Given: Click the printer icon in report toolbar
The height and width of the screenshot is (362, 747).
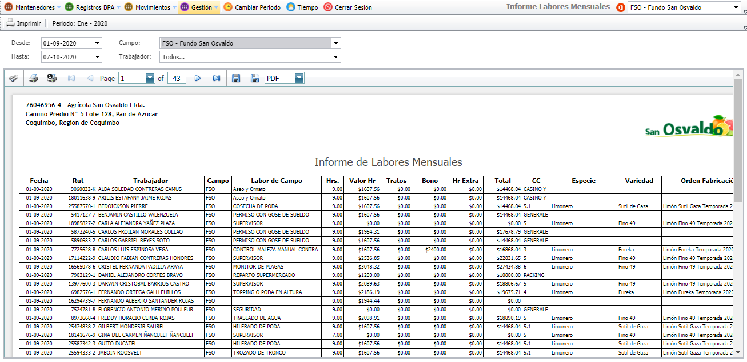Looking at the screenshot, I should tap(33, 78).
